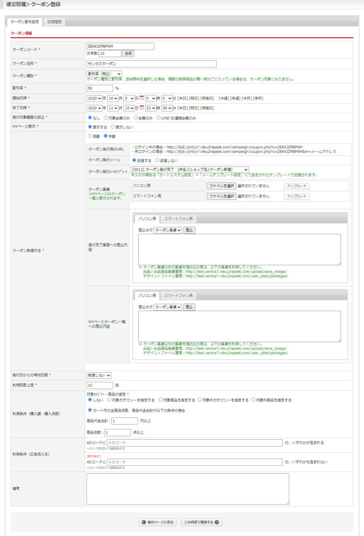
Task: Click [本日] link in 終了日時 row
Action: click(183, 108)
